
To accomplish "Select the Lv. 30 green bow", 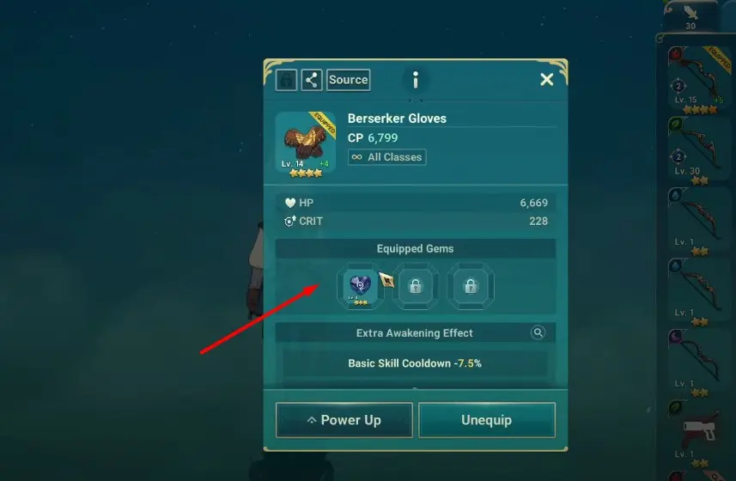I will click(x=697, y=150).
